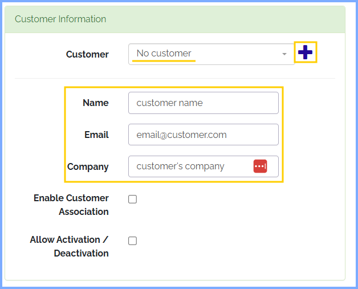Click the red password manager icon in Company field
The height and width of the screenshot is (289, 358).
pyautogui.click(x=260, y=166)
